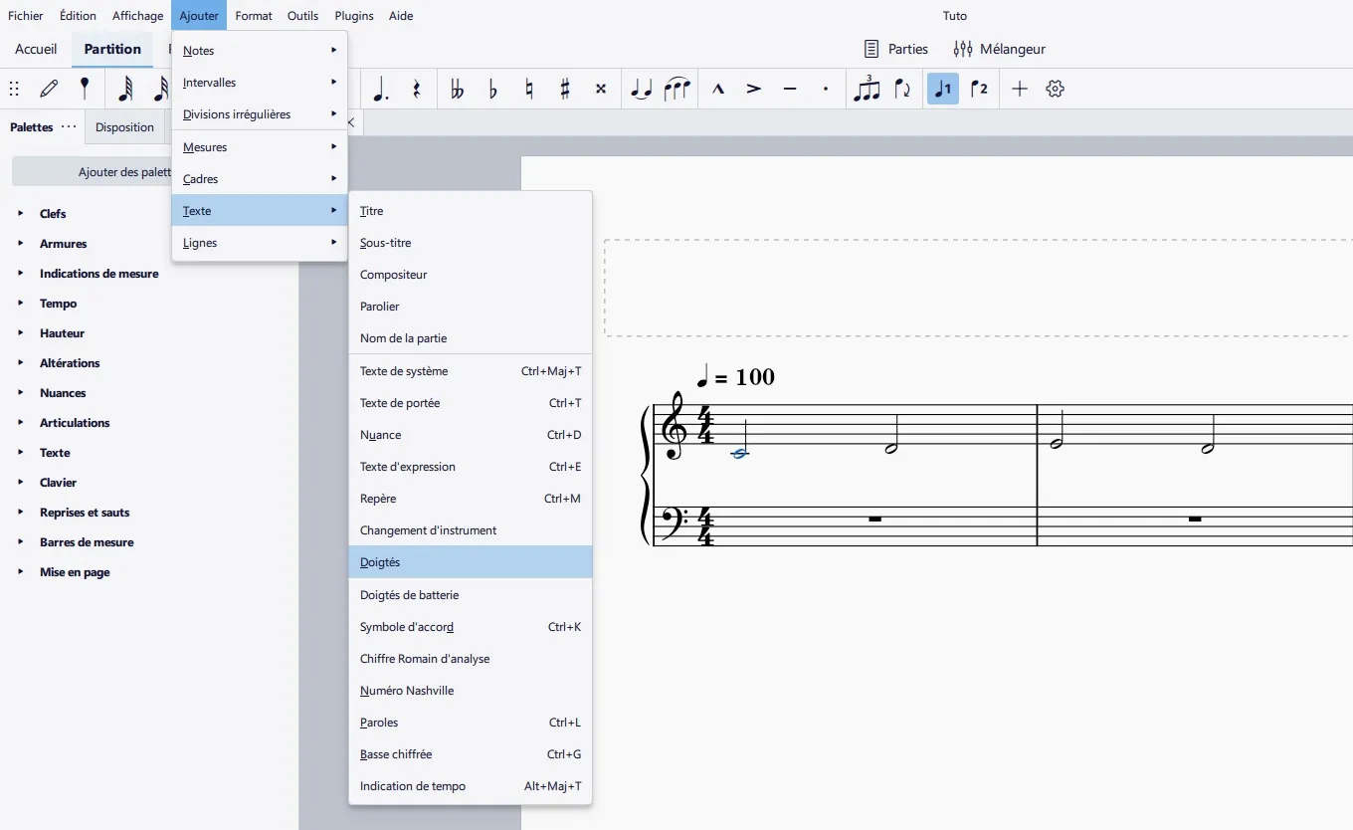1353x830 pixels.
Task: Add a slur from the toolbar
Action: click(676, 90)
